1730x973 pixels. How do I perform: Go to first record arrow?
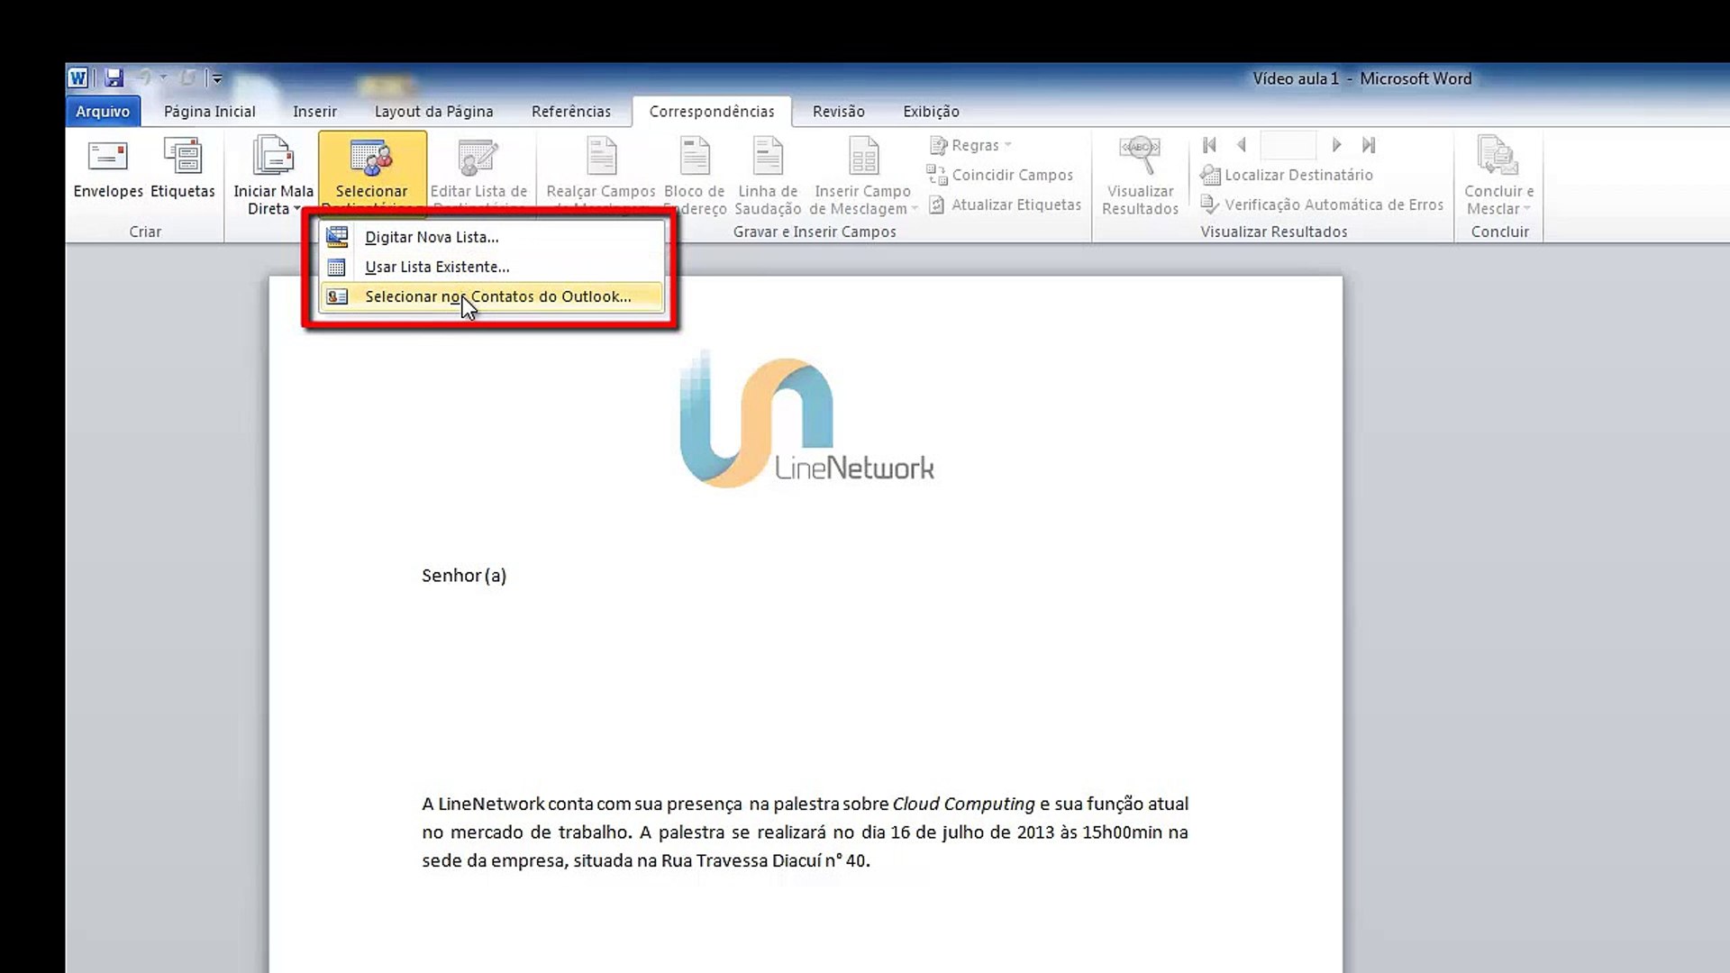pos(1209,145)
